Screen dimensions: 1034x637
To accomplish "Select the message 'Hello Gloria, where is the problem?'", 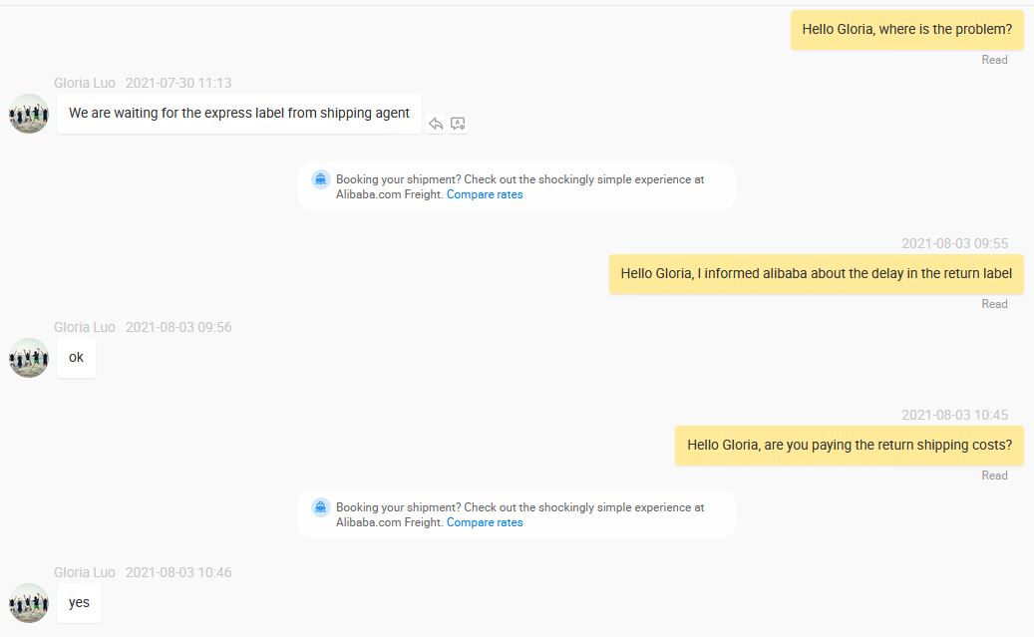I will [x=906, y=30].
